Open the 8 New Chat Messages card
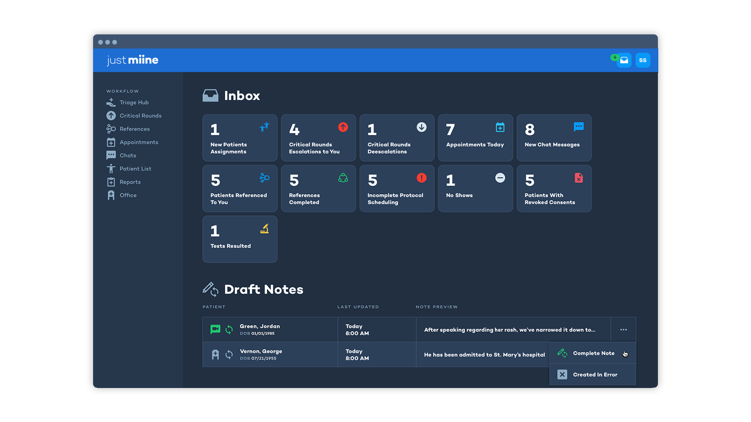751x422 pixels. tap(554, 138)
